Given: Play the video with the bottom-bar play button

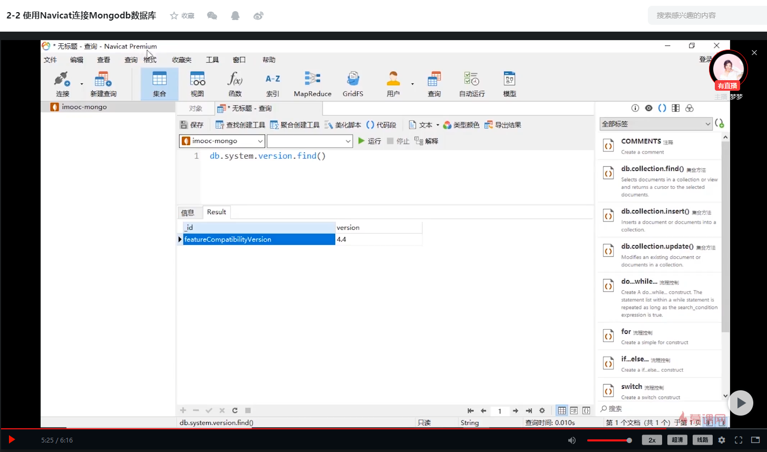Looking at the screenshot, I should [x=12, y=439].
